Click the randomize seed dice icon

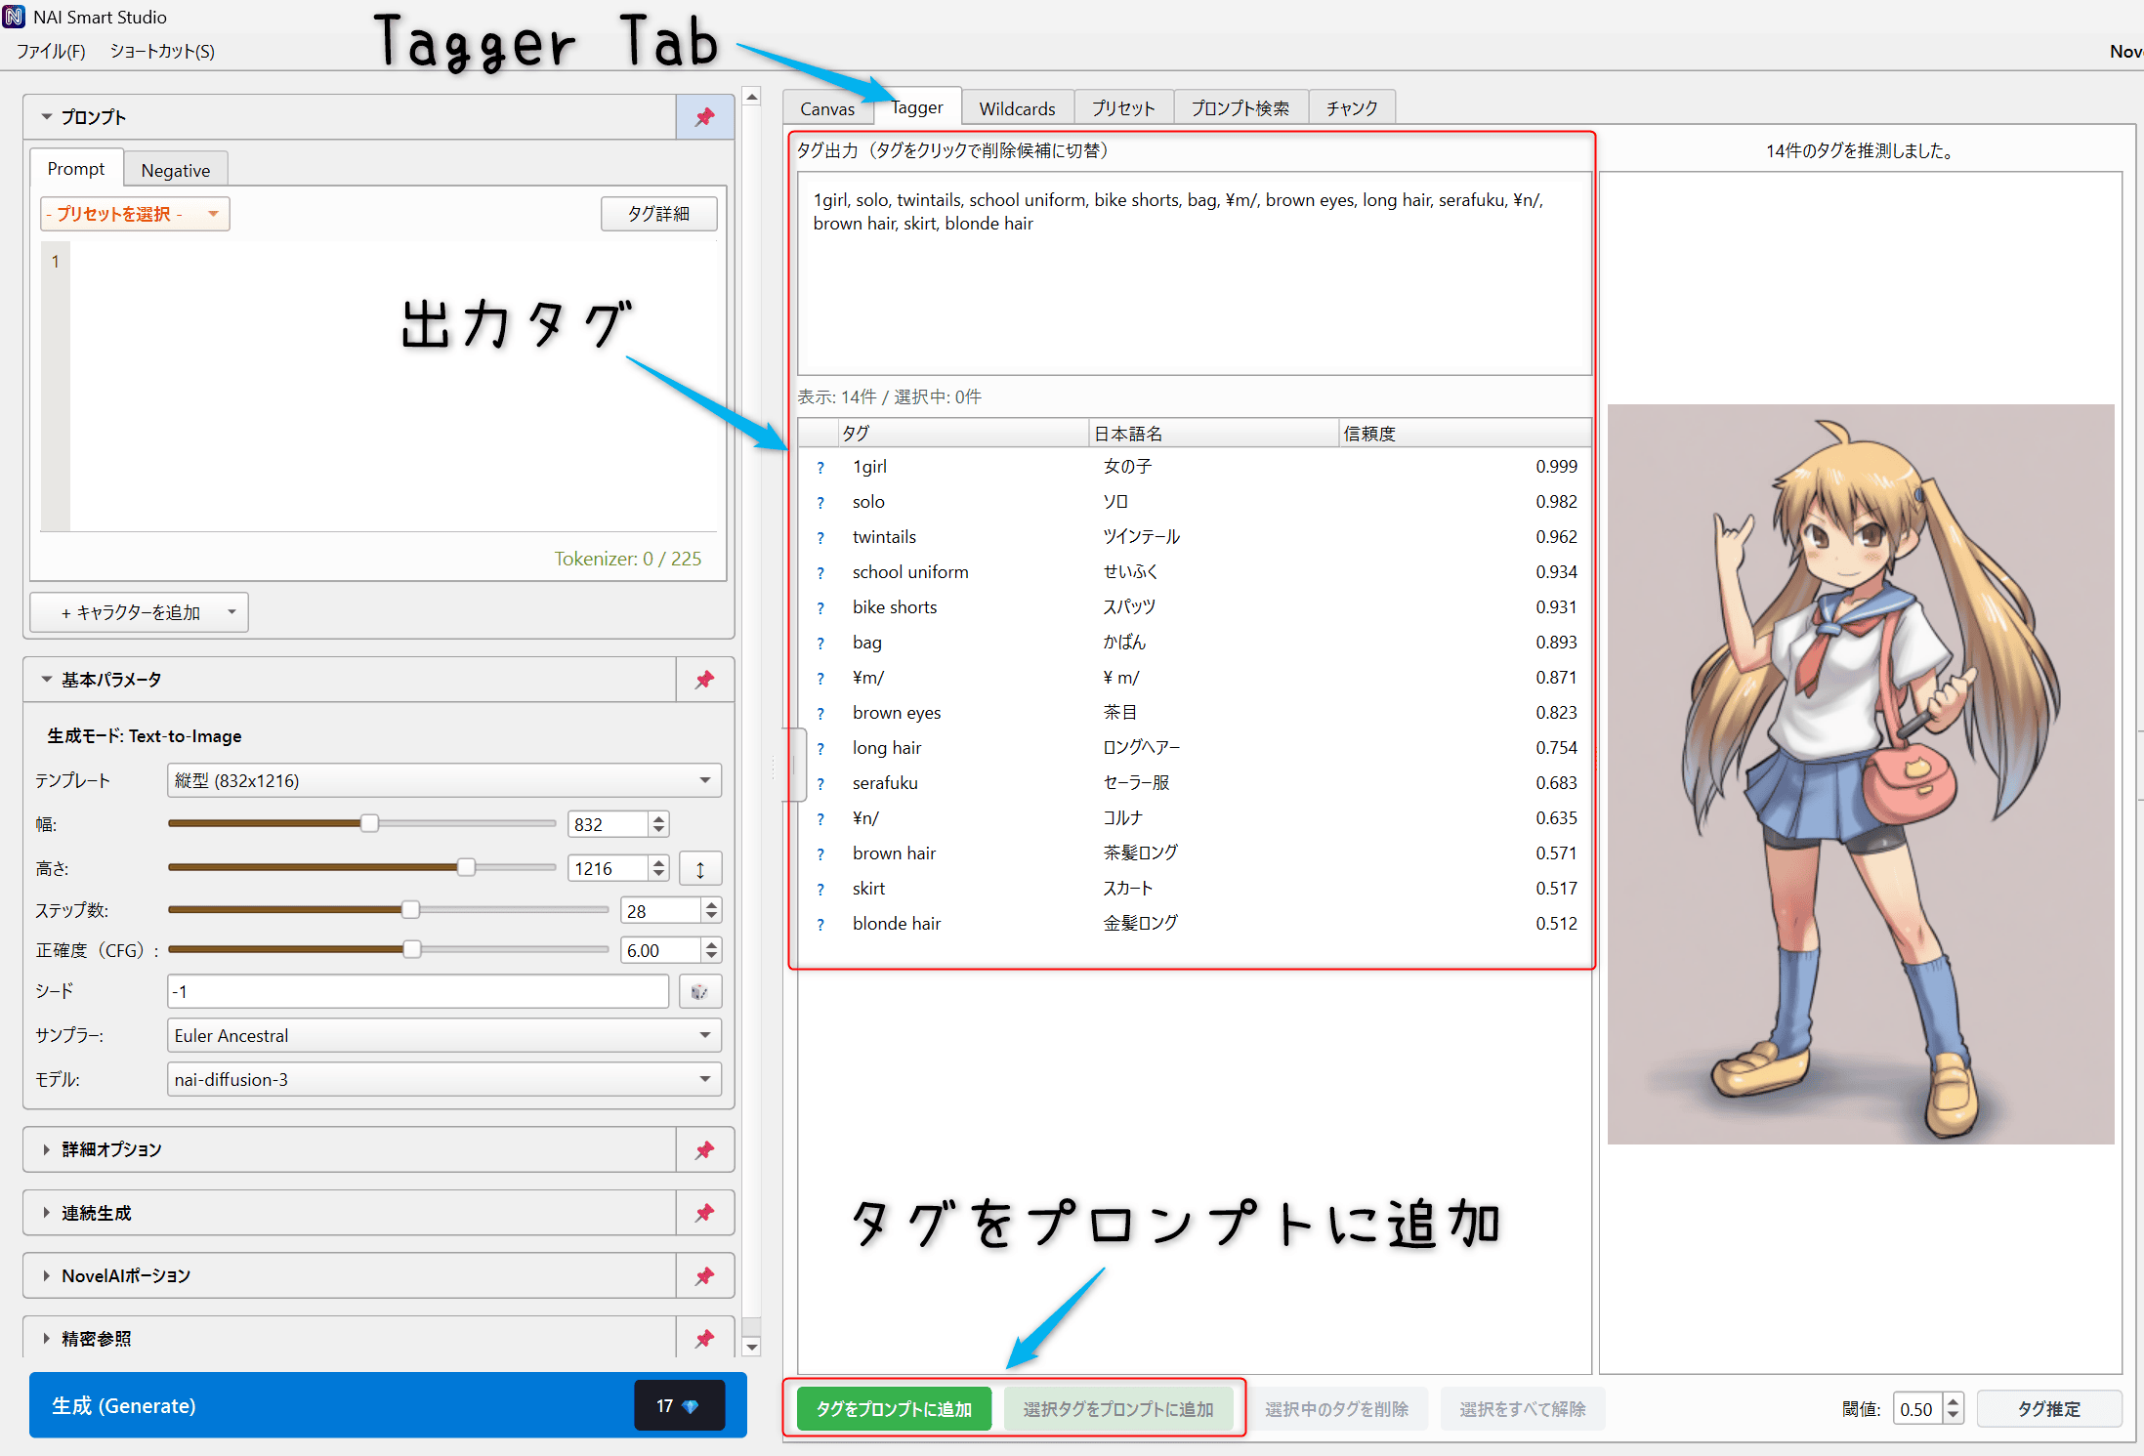click(699, 991)
